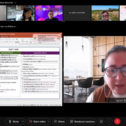
Task: Adjust the PowerPoint zoom slider
Action: tap(49, 105)
